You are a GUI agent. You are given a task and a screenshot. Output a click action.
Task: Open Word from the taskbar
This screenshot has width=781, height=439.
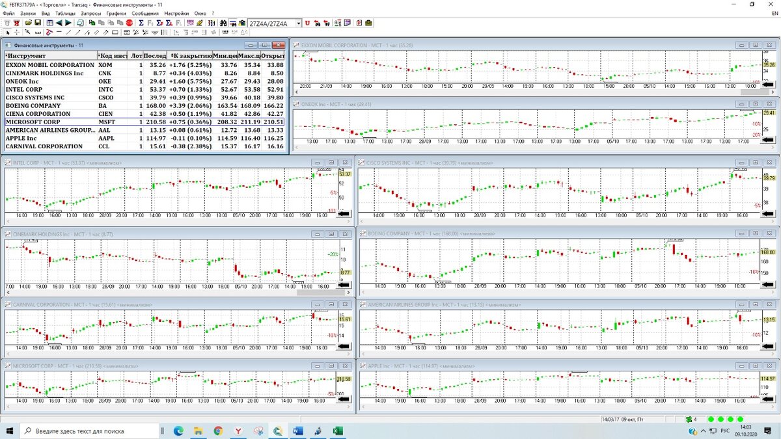[298, 431]
